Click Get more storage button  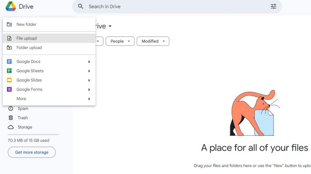pos(32,152)
